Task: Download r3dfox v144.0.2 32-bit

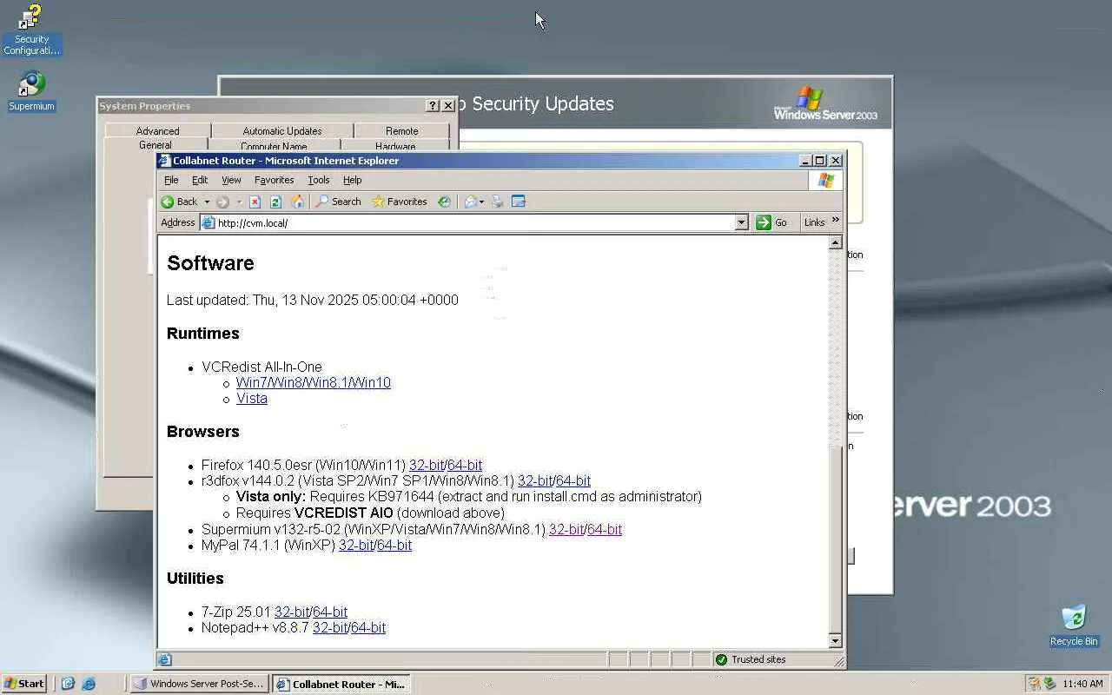Action: pyautogui.click(x=535, y=480)
